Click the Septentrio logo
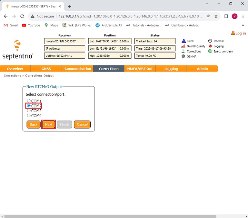The height and width of the screenshot is (218, 248). point(17,50)
